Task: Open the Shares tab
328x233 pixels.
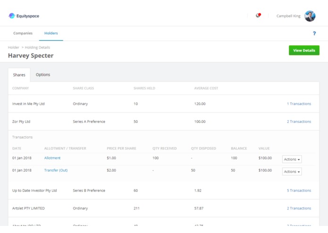Action: [x=19, y=75]
